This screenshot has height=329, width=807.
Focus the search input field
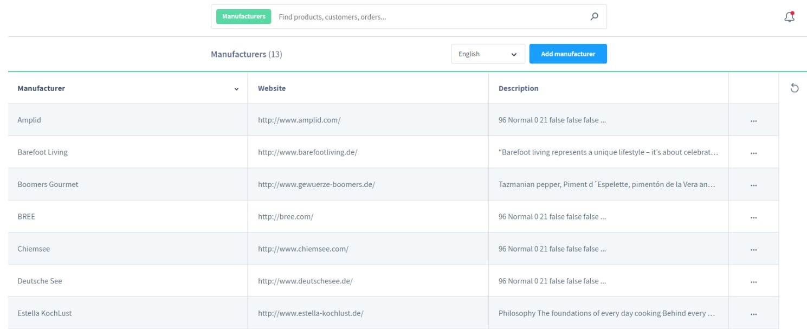(x=428, y=17)
